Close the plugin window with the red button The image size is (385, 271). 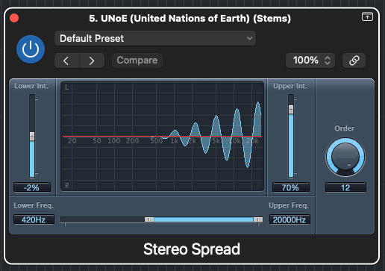pos(14,18)
